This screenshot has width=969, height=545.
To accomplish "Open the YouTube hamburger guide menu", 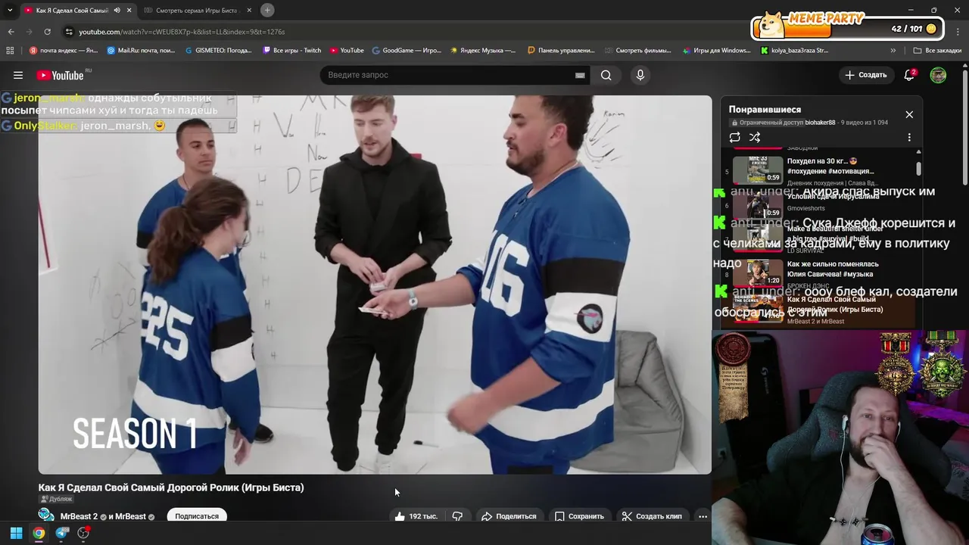I will 18,75.
